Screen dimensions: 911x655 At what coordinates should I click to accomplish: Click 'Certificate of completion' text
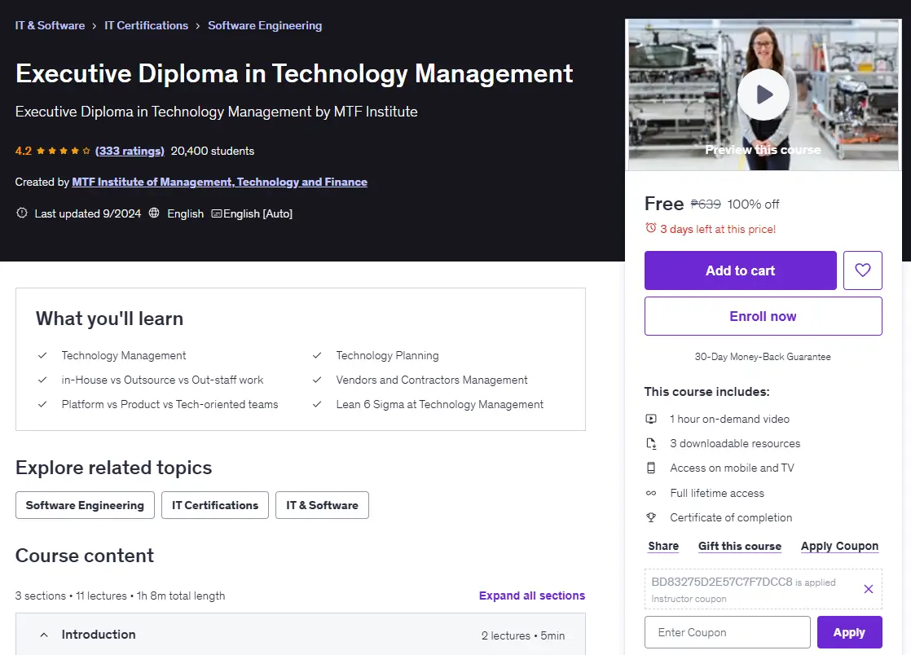pos(731,517)
